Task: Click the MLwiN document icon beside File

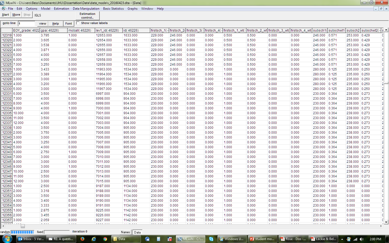Action: [4, 9]
